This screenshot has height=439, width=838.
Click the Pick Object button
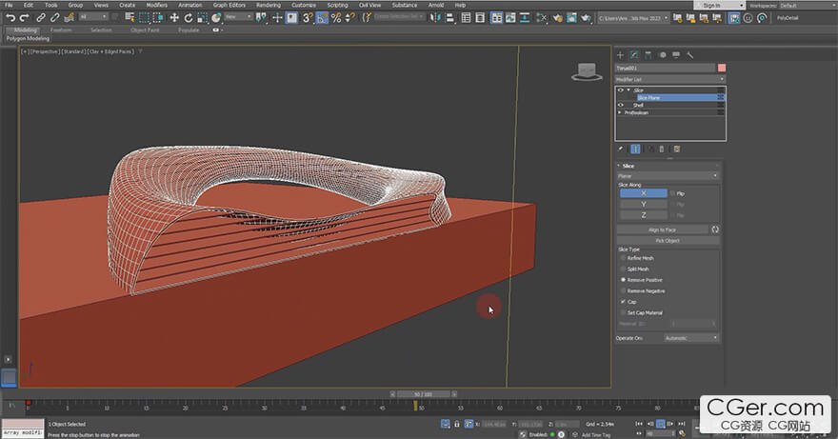point(668,241)
